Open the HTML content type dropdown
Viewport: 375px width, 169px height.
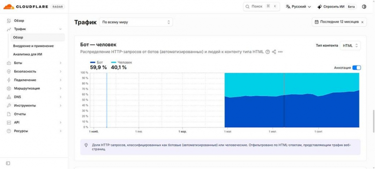(350, 45)
